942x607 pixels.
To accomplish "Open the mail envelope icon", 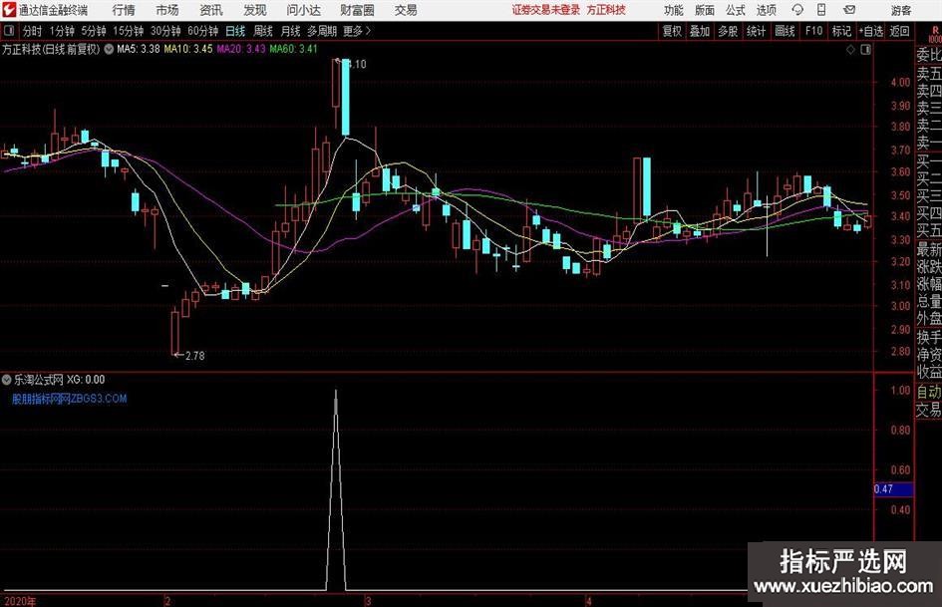I will pyautogui.click(x=849, y=10).
